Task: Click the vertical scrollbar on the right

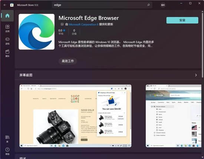Action: (203, 45)
